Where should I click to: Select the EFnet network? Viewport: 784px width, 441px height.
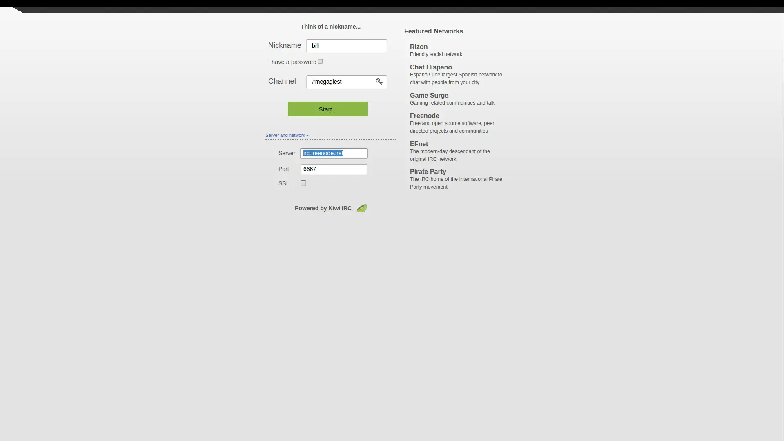(419, 144)
